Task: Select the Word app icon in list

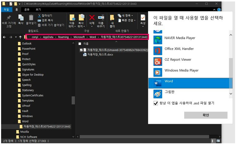Action: (x=158, y=83)
